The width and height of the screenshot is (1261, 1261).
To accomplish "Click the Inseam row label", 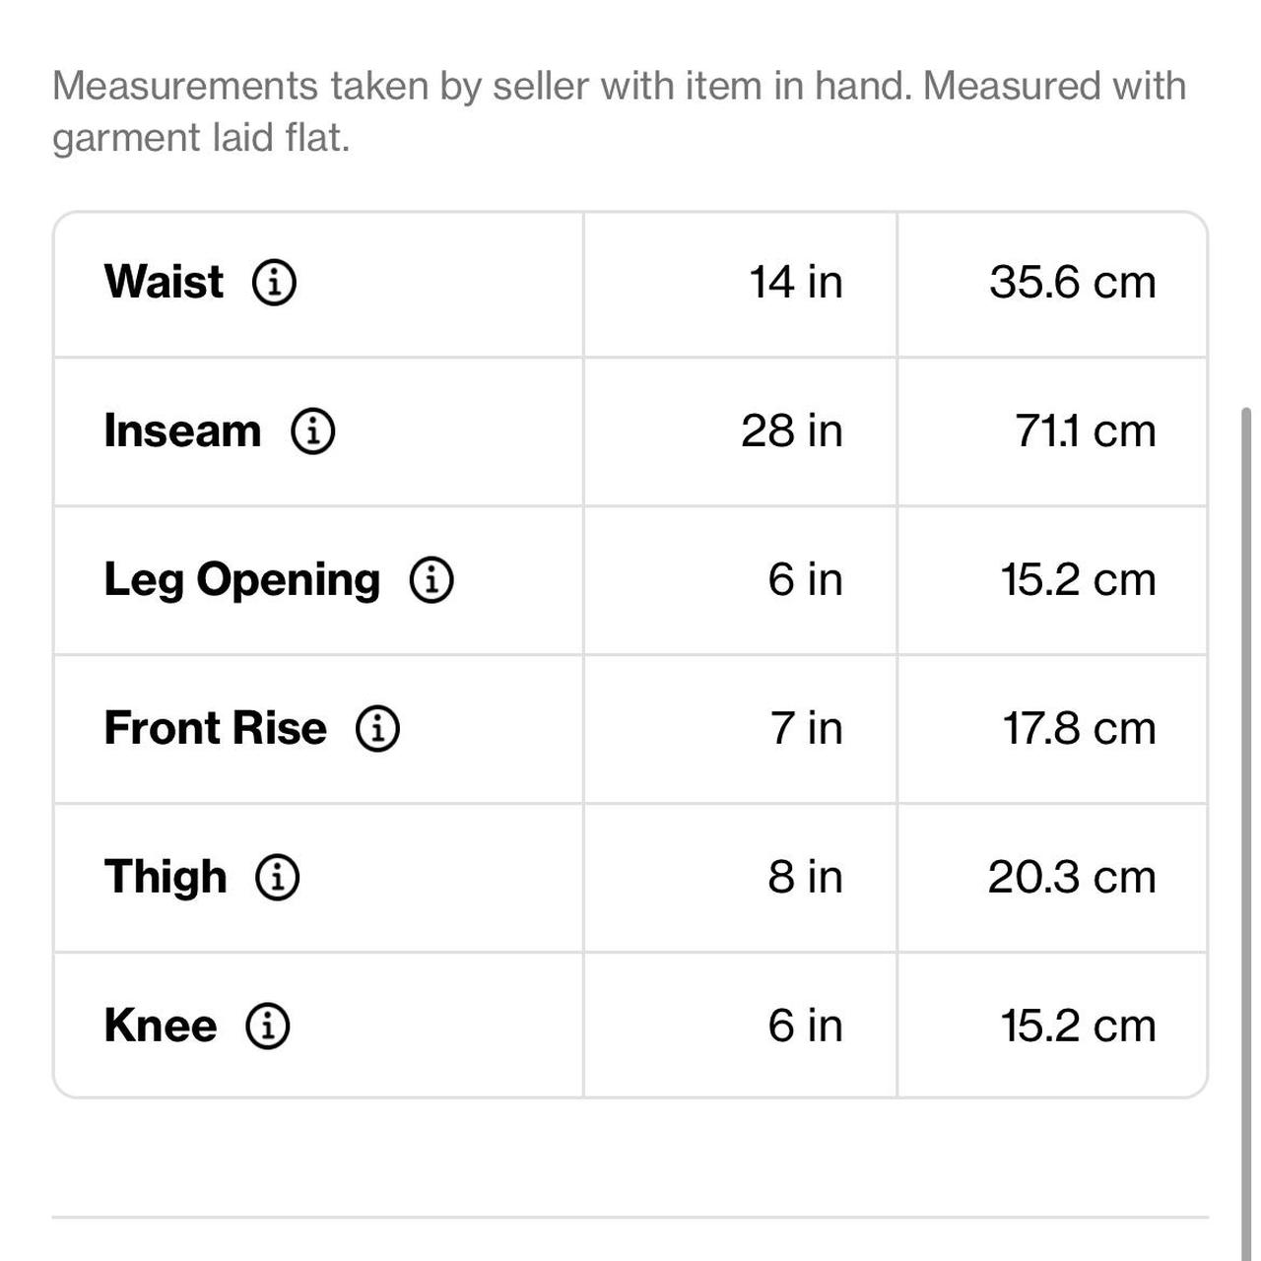I will tap(182, 431).
